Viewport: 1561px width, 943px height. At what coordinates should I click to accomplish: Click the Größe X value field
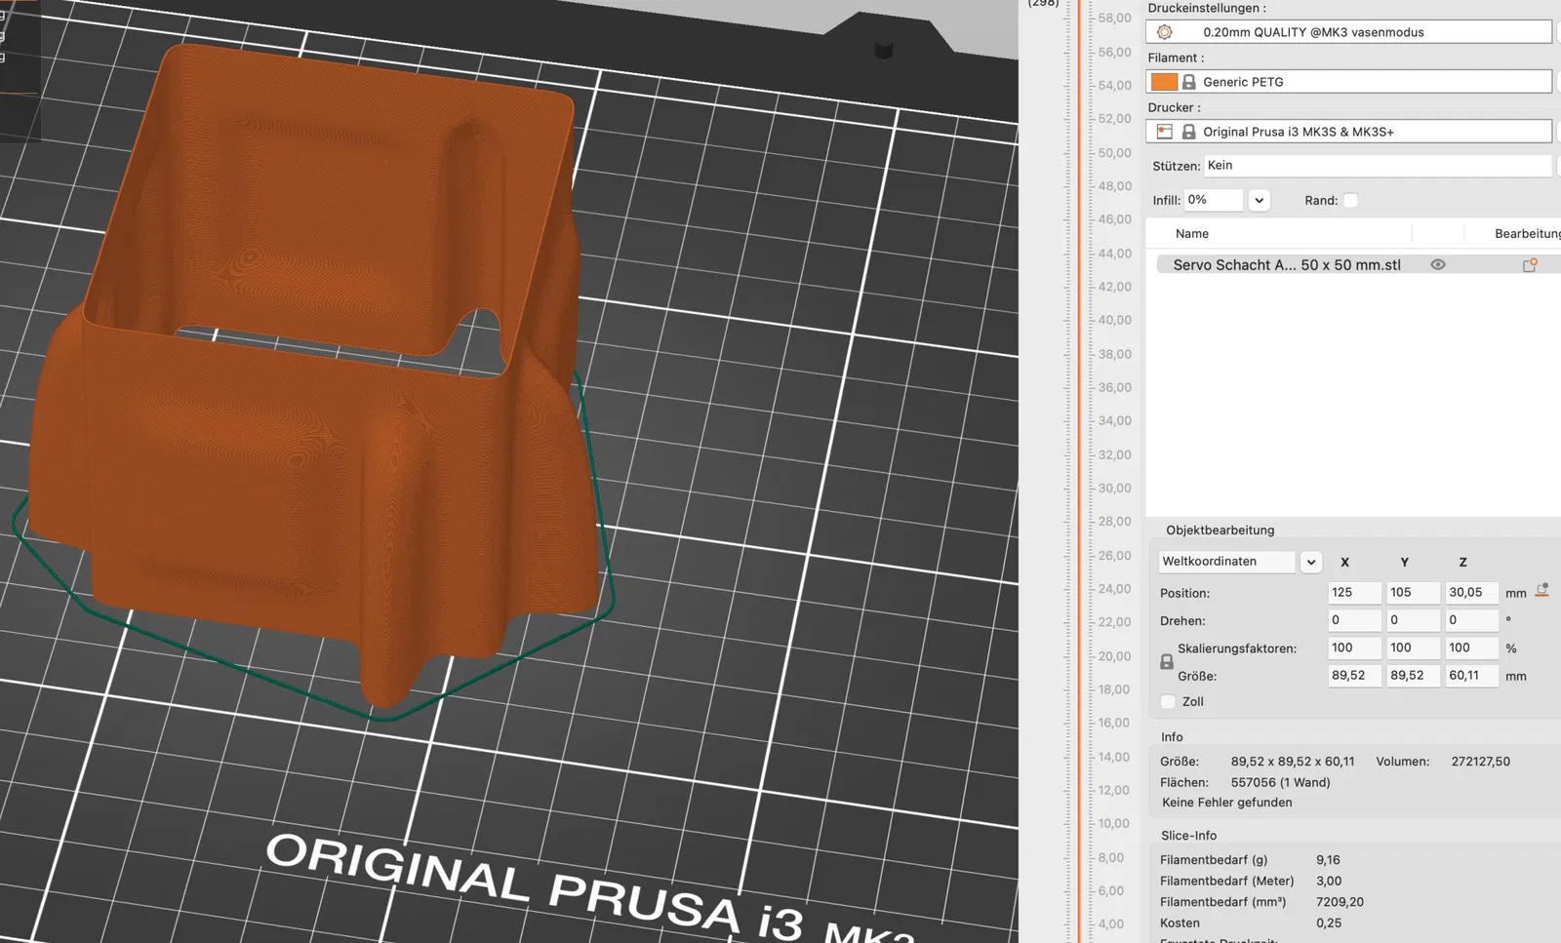click(1353, 676)
